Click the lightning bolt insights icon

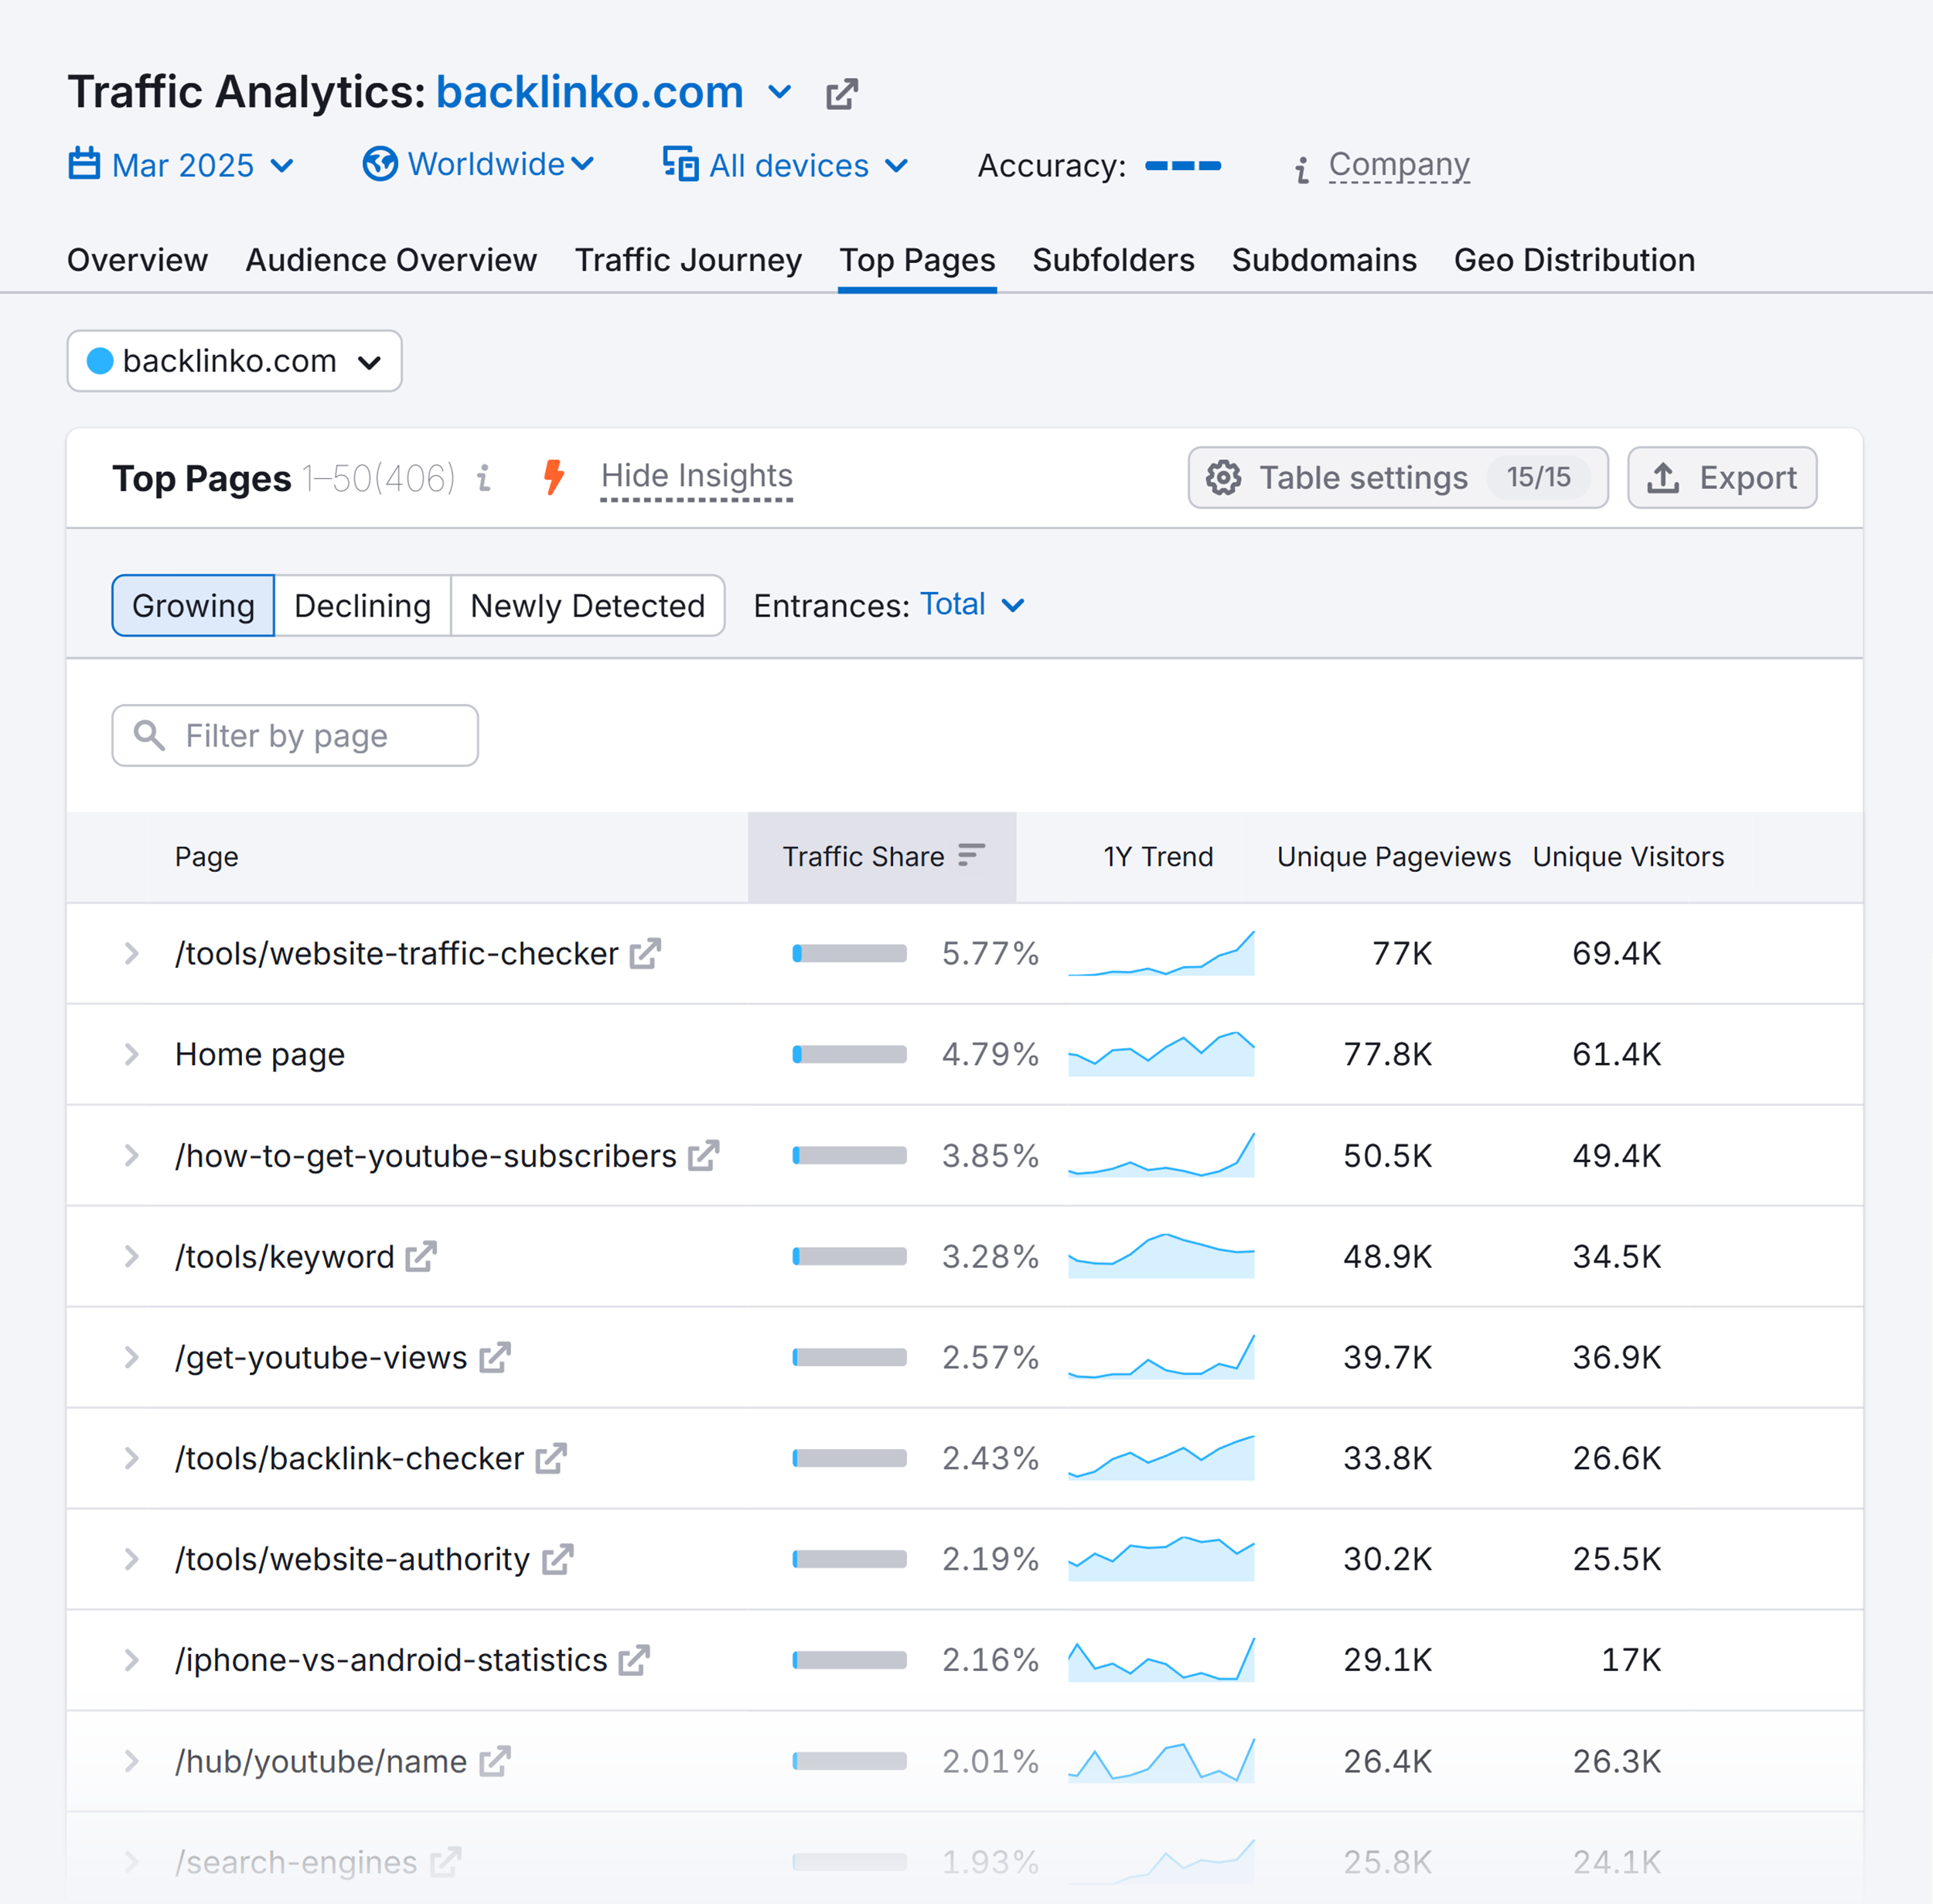(x=554, y=477)
